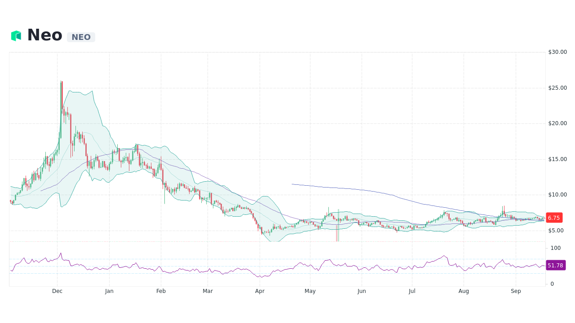Open the Neo title heading menu
The width and height of the screenshot is (575, 323).
[x=45, y=35]
